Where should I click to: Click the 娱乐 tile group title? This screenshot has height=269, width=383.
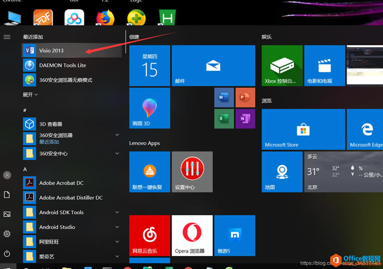point(266,37)
